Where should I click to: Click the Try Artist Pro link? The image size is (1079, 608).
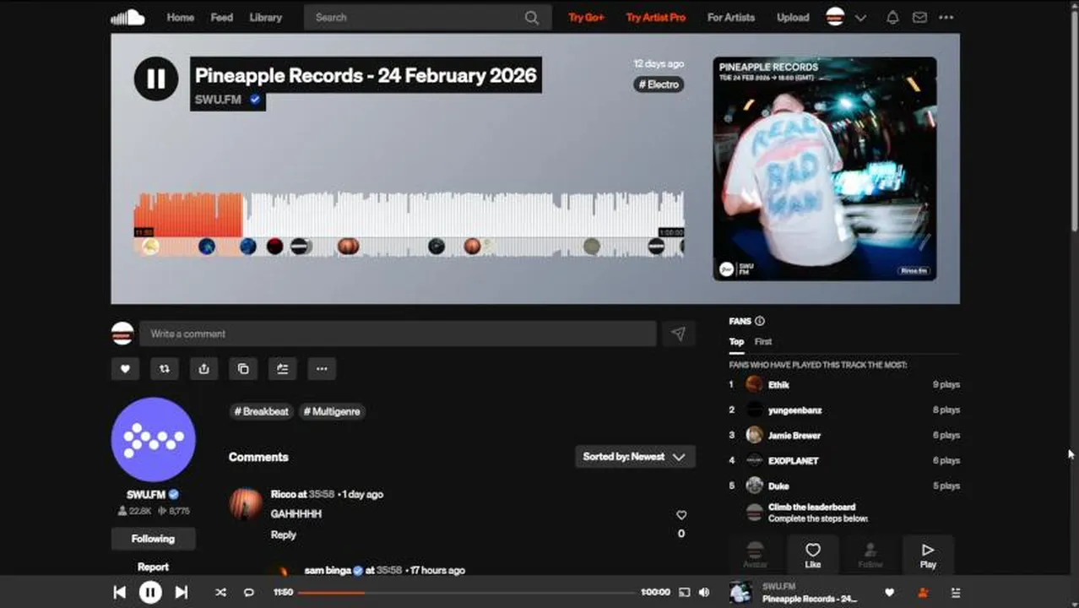[656, 18]
